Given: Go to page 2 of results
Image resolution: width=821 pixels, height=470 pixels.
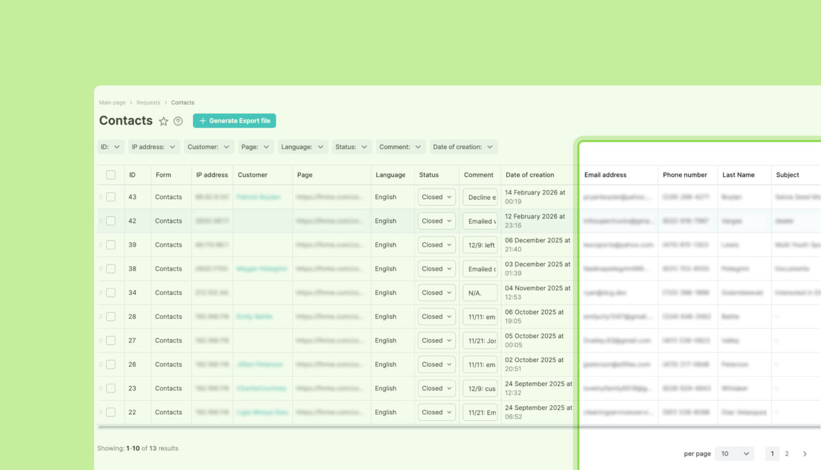Looking at the screenshot, I should [786, 454].
